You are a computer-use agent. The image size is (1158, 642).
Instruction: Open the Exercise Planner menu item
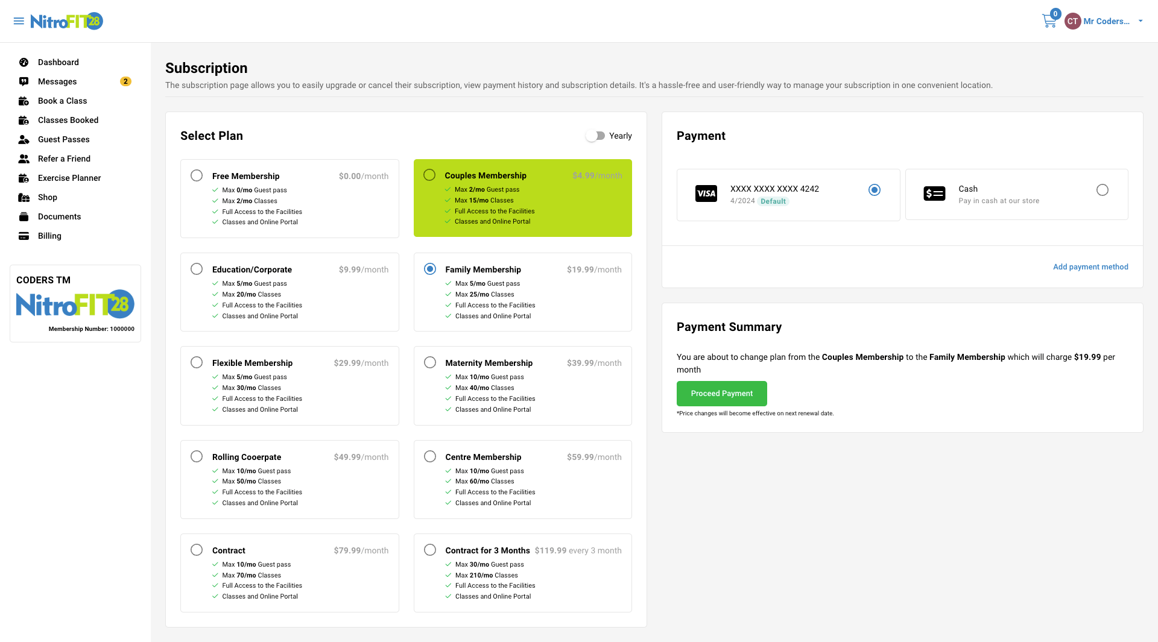[x=69, y=178]
